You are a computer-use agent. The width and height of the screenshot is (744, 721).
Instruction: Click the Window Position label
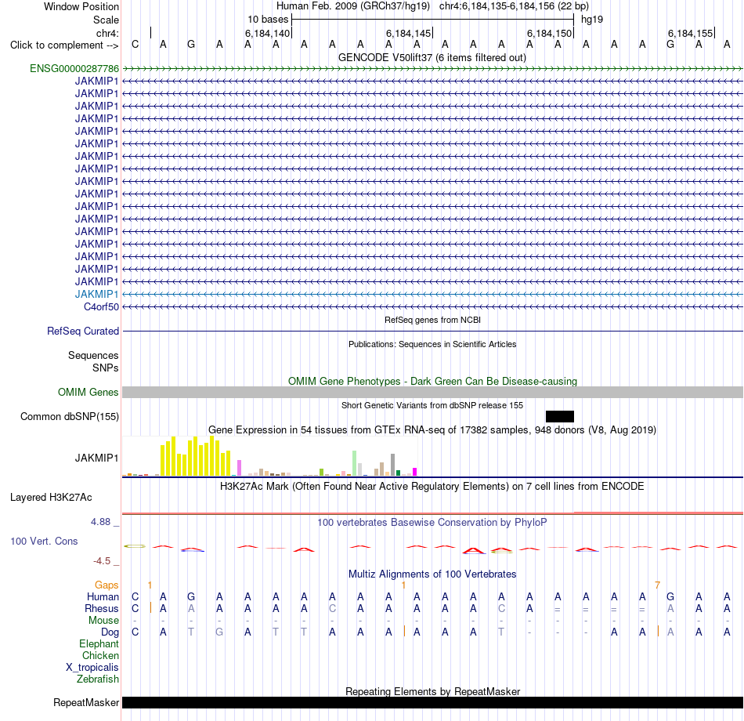click(81, 6)
